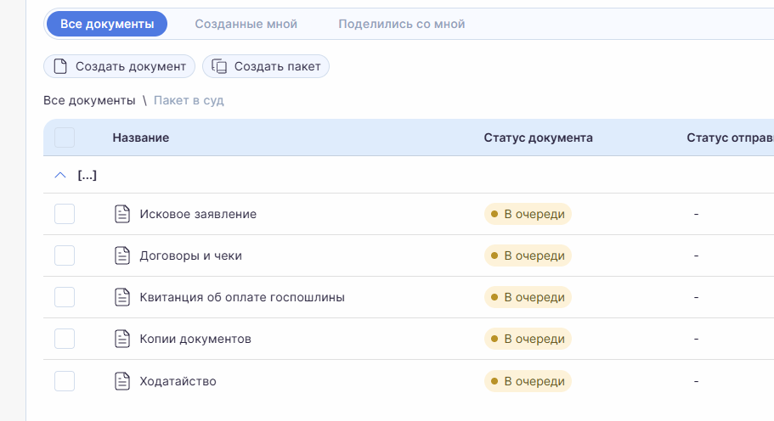Sort by the Статус документа column header
774x421 pixels.
coord(538,138)
